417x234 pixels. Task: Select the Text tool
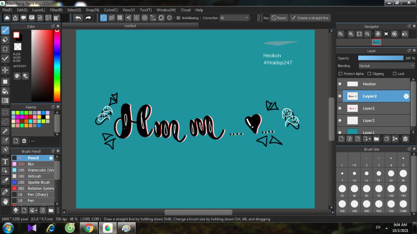[x=5, y=161]
